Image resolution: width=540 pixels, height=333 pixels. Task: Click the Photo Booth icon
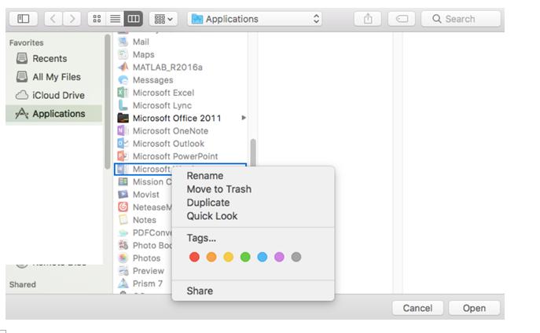(123, 245)
